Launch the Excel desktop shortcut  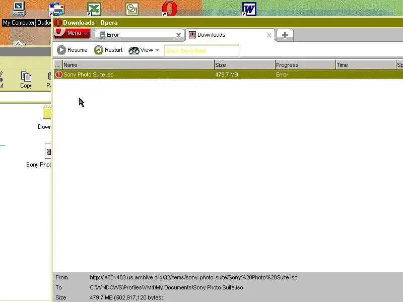[94, 9]
